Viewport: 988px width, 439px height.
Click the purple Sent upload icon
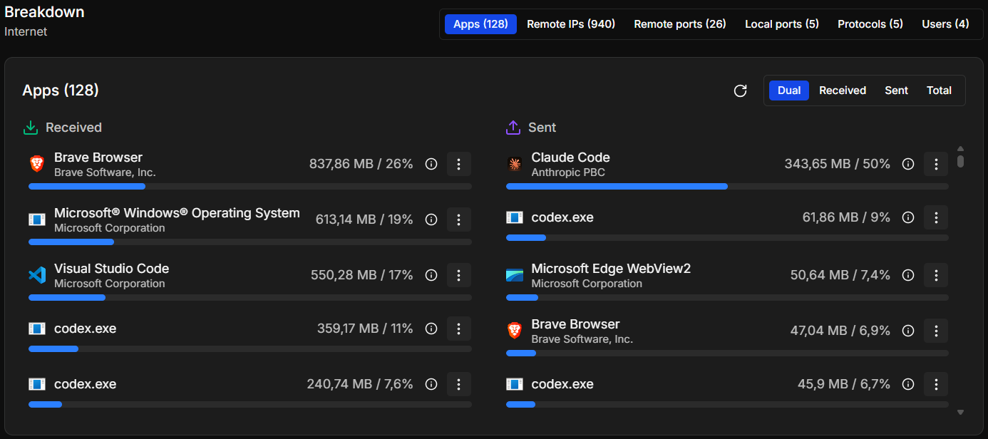[x=513, y=128]
